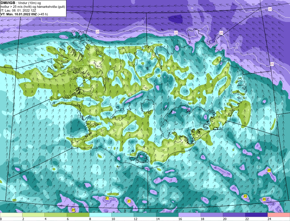This screenshot has width=290, height=221.
Task: Choose the 14–16 m/s dark teal swatch
Action: pyautogui.click(x=167, y=215)
